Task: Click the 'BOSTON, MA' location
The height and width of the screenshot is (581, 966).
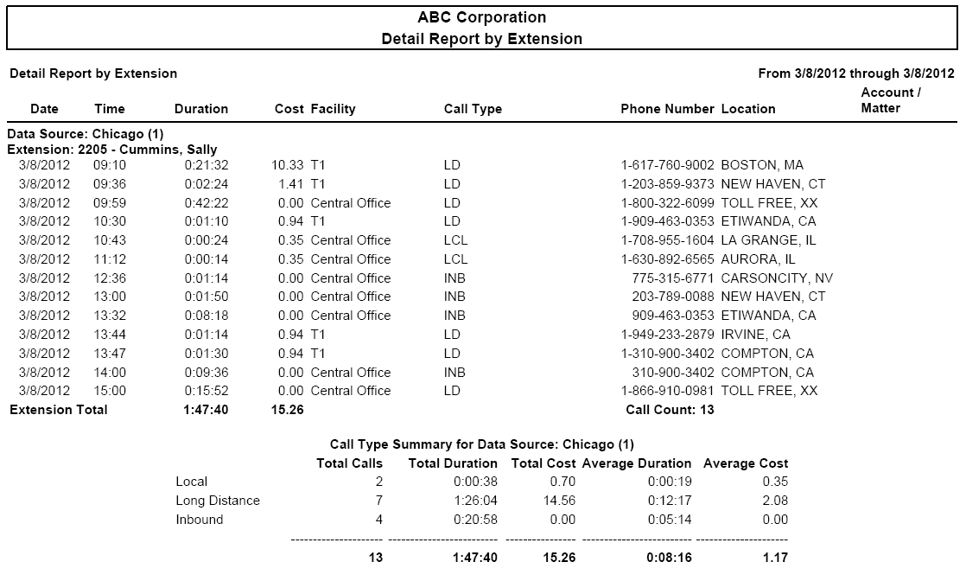Action: [762, 165]
